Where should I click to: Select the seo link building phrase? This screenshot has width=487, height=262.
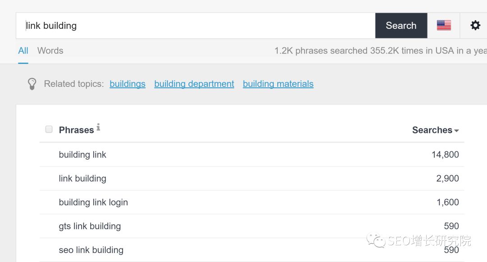point(91,250)
